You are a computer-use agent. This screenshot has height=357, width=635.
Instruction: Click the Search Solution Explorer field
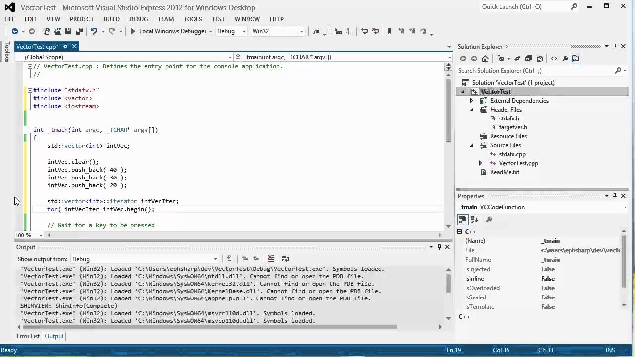(536, 71)
